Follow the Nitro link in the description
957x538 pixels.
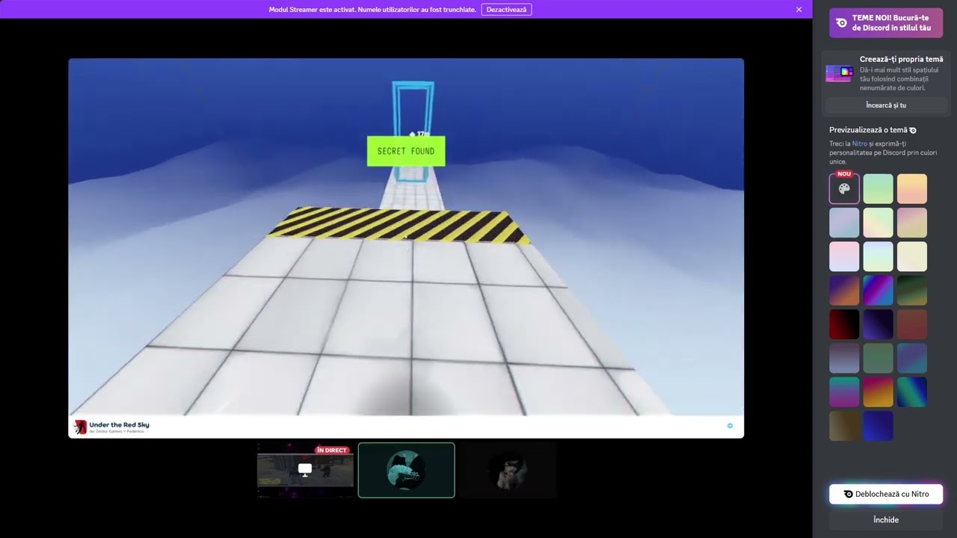(x=860, y=143)
